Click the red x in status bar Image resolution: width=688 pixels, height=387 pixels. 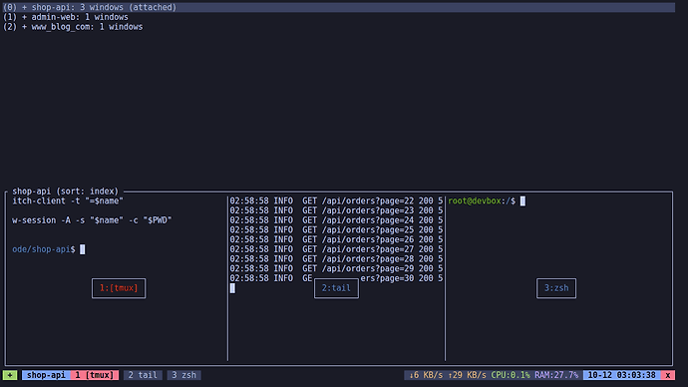point(668,375)
